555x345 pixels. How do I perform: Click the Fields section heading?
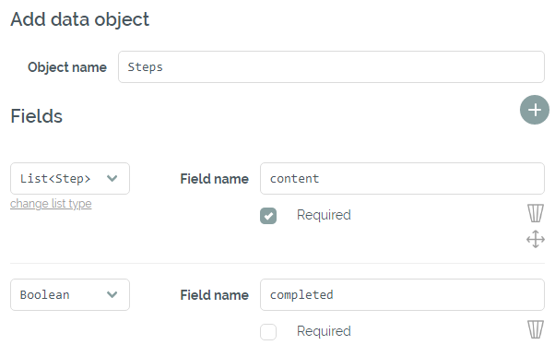[37, 116]
